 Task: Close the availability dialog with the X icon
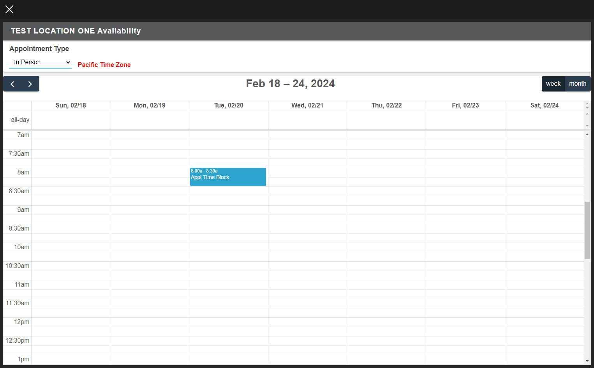click(9, 9)
